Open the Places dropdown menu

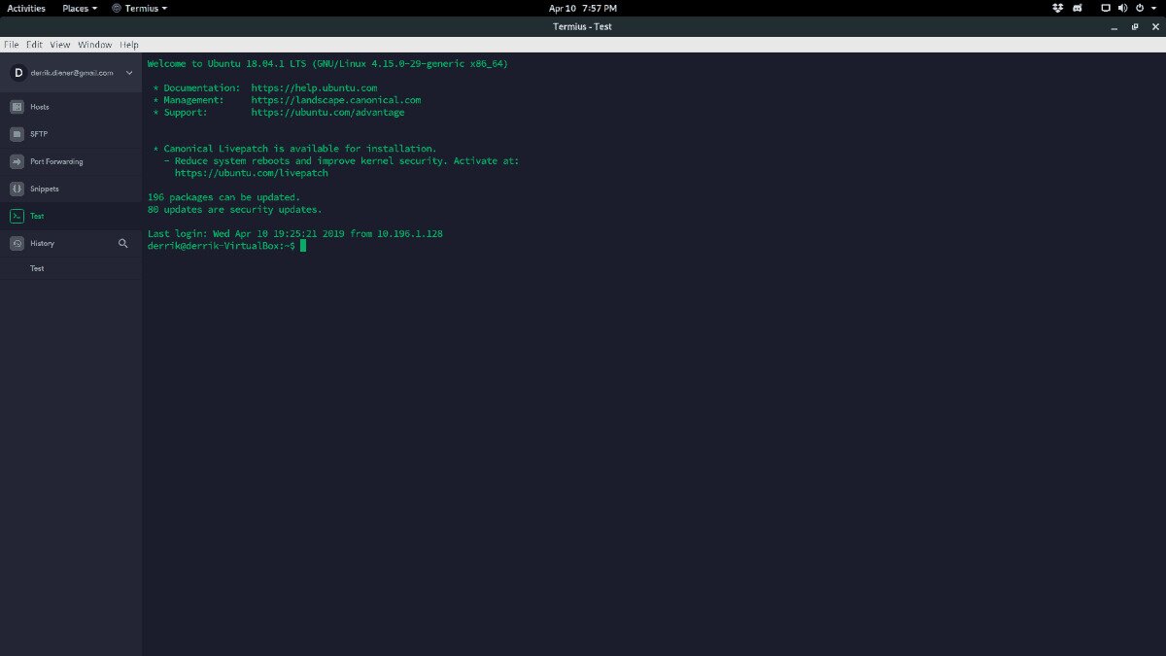78,8
